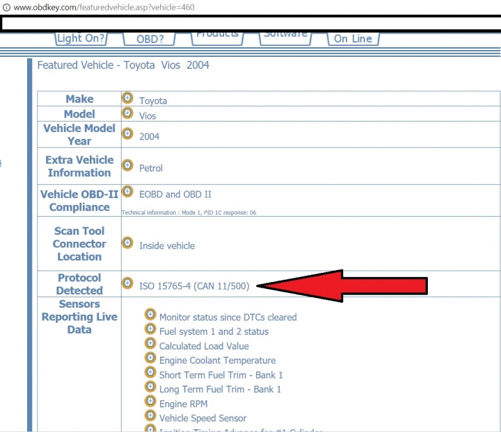Click the Vehicle OBD-II Compliance label

[79, 201]
